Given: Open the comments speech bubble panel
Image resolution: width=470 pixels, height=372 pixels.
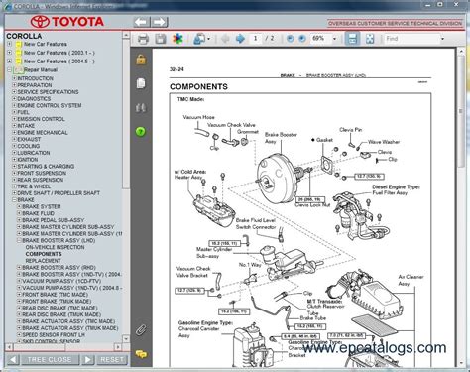Looking at the screenshot, I should point(141,354).
